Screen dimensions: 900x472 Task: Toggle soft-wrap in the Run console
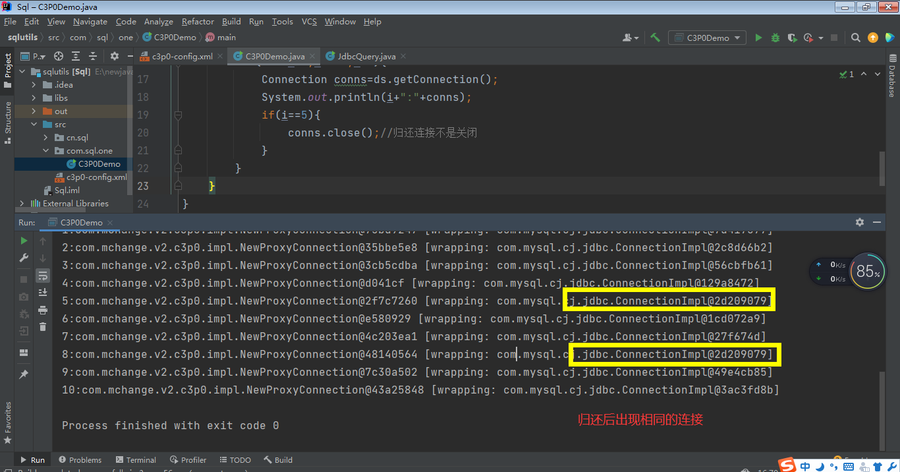tap(43, 275)
